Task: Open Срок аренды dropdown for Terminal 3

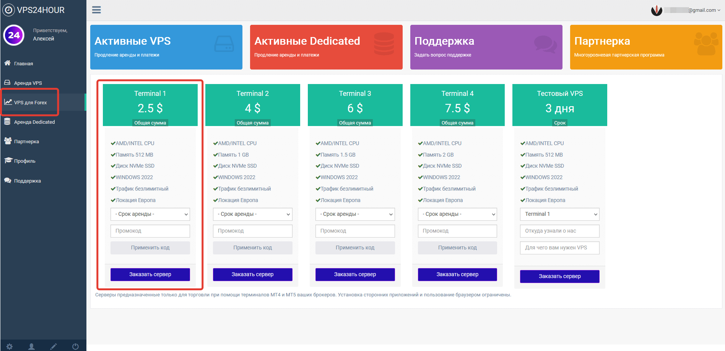Action: pyautogui.click(x=355, y=214)
